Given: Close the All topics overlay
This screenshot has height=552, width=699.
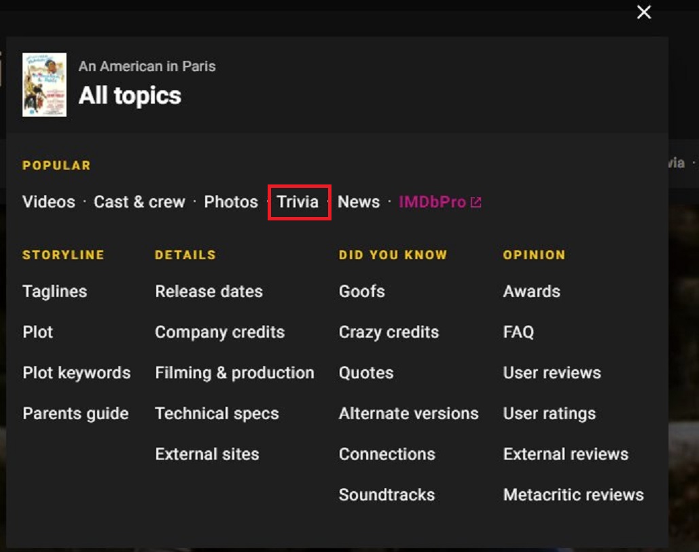Looking at the screenshot, I should pyautogui.click(x=643, y=12).
